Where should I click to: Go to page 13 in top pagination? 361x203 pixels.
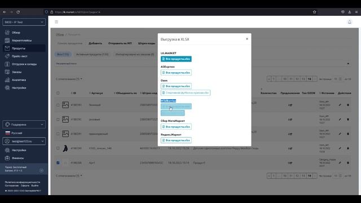point(303,79)
